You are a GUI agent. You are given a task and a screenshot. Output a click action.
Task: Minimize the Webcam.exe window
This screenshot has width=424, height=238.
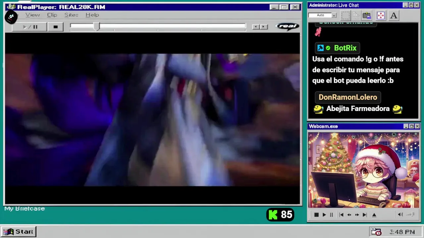click(406, 126)
